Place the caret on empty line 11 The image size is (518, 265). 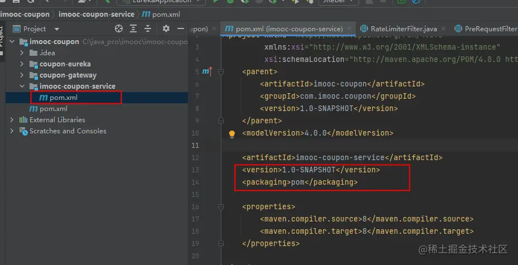click(370, 146)
